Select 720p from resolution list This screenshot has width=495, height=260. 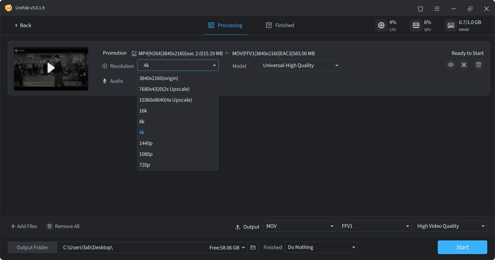(x=178, y=165)
